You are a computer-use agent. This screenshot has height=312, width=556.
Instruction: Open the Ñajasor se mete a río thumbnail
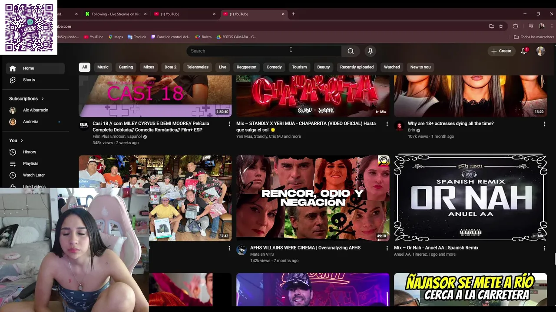point(470,289)
